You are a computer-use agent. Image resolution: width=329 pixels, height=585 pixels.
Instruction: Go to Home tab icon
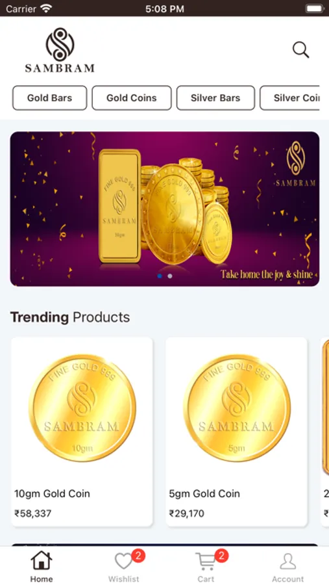(41, 561)
